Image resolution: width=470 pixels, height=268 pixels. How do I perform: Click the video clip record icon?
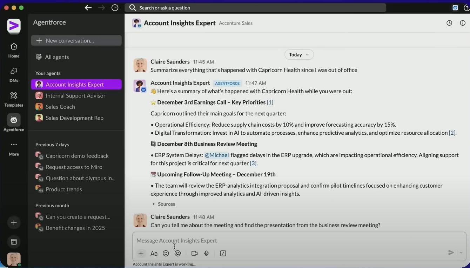coord(194,253)
